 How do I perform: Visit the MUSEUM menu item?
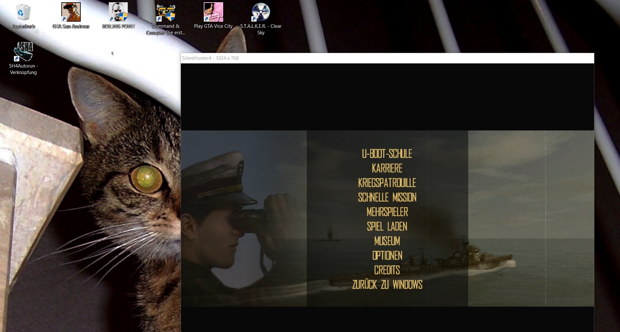[x=387, y=241]
